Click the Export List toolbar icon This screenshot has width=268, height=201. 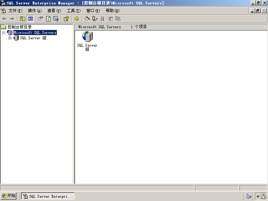pyautogui.click(x=56, y=19)
